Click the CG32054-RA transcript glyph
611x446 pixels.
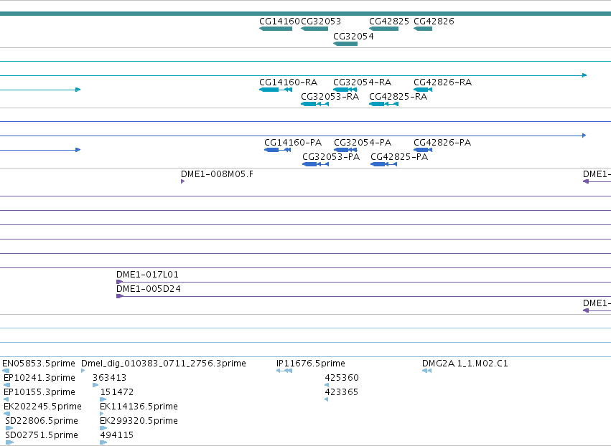(345, 90)
